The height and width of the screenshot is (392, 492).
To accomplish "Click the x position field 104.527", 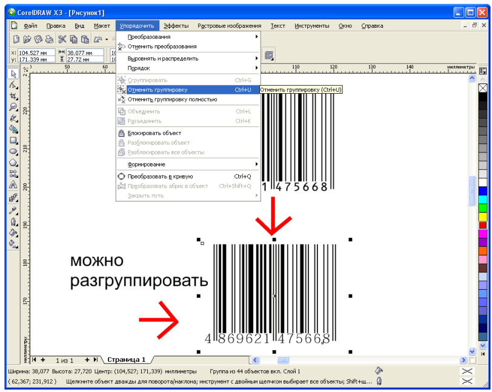I will [x=36, y=53].
